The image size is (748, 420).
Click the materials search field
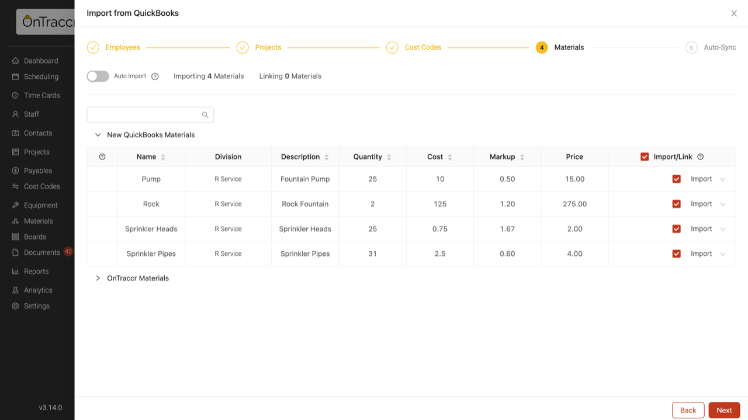[150, 114]
